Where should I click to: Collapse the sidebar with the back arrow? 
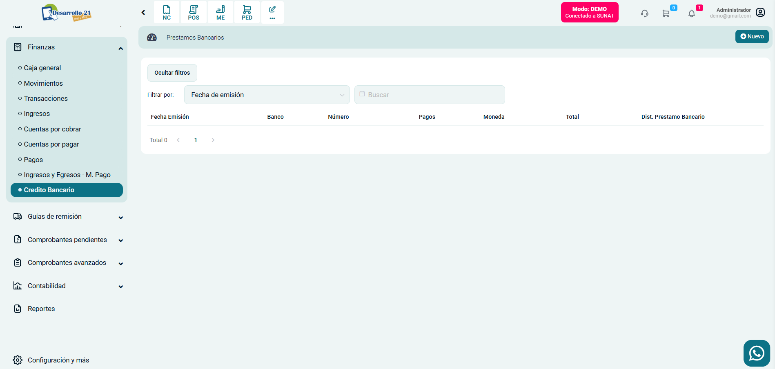(143, 13)
